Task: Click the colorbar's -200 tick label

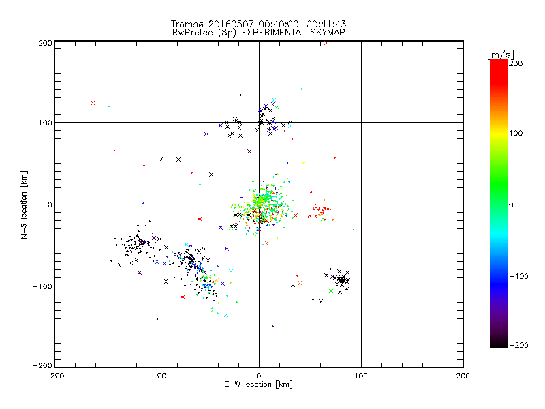Action: tap(518, 345)
